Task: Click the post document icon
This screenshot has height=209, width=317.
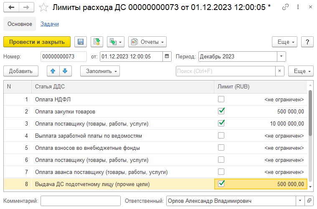Action: click(x=96, y=42)
